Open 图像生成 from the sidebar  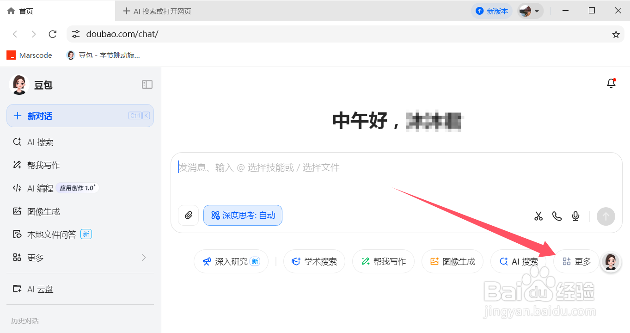click(x=44, y=211)
